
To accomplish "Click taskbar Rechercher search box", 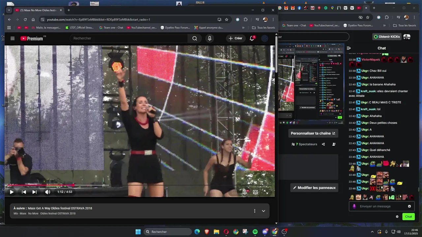I will (x=168, y=232).
